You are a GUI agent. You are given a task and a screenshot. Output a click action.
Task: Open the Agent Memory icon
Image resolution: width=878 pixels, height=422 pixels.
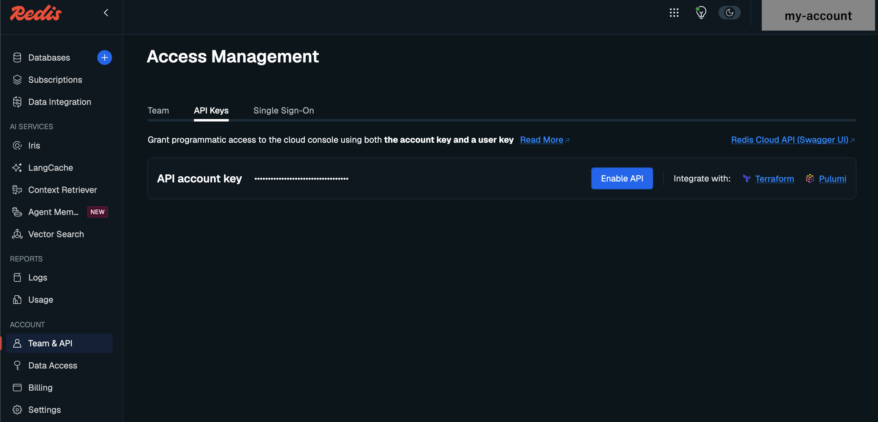(x=17, y=212)
